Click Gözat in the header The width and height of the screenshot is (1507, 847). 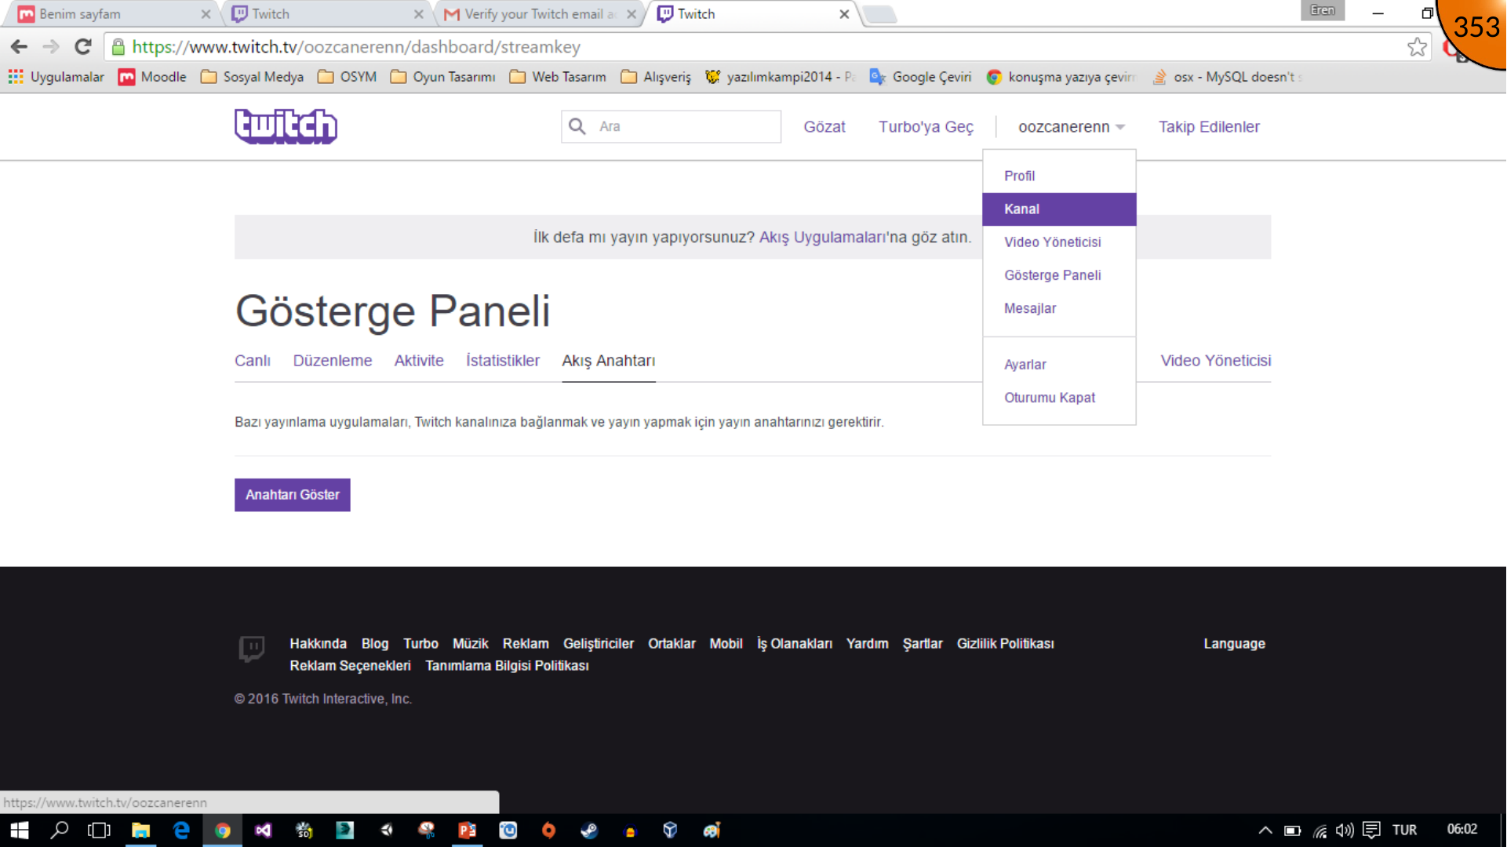click(x=824, y=127)
